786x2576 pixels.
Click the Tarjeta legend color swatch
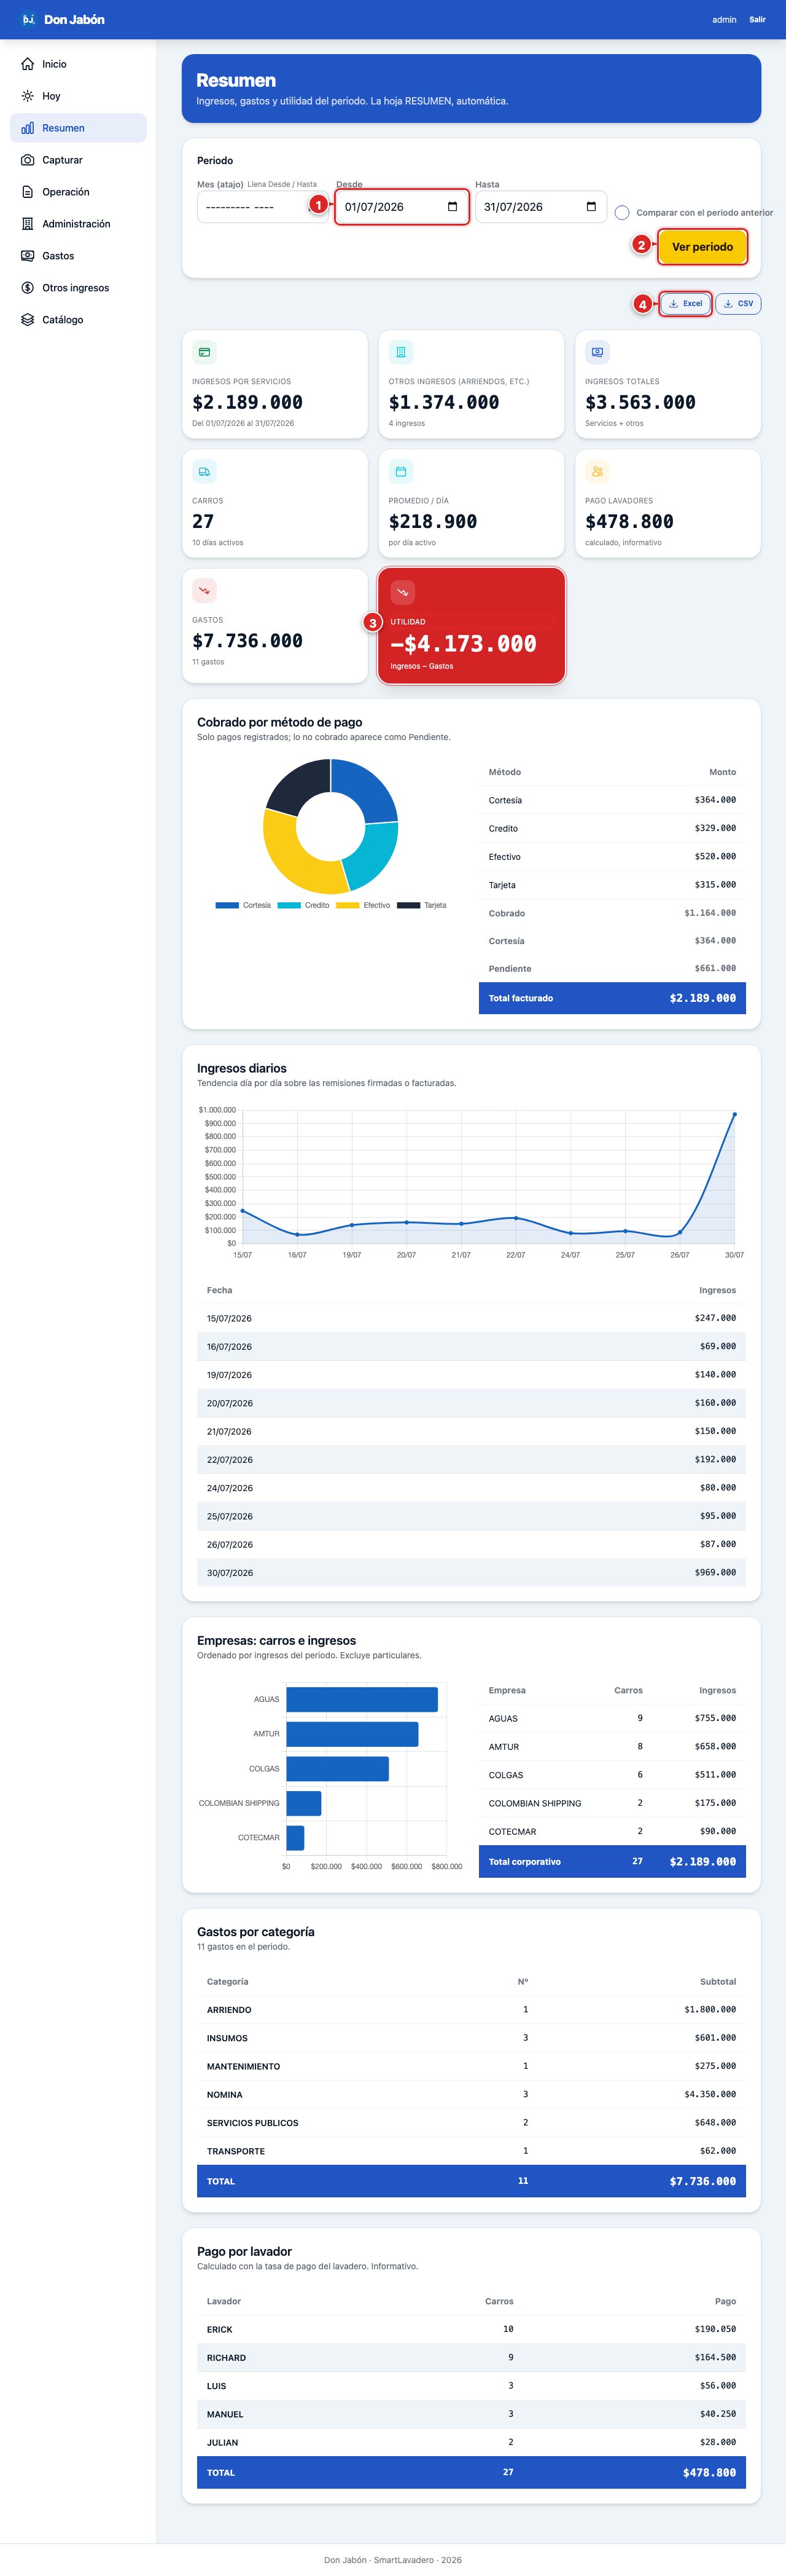click(408, 905)
